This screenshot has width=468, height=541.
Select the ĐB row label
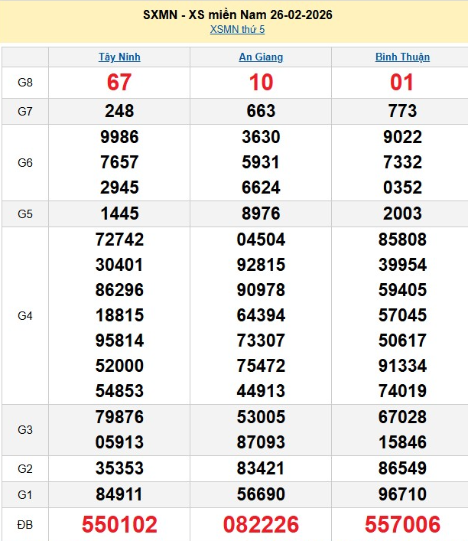25,524
